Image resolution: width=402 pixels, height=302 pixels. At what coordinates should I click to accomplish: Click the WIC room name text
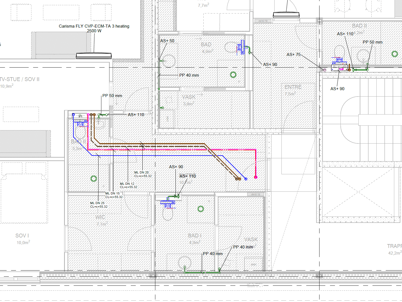100,217
